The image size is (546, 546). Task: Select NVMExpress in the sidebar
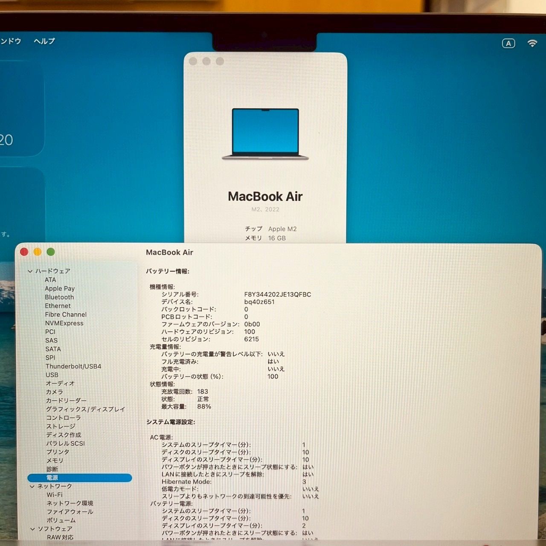pyautogui.click(x=64, y=323)
